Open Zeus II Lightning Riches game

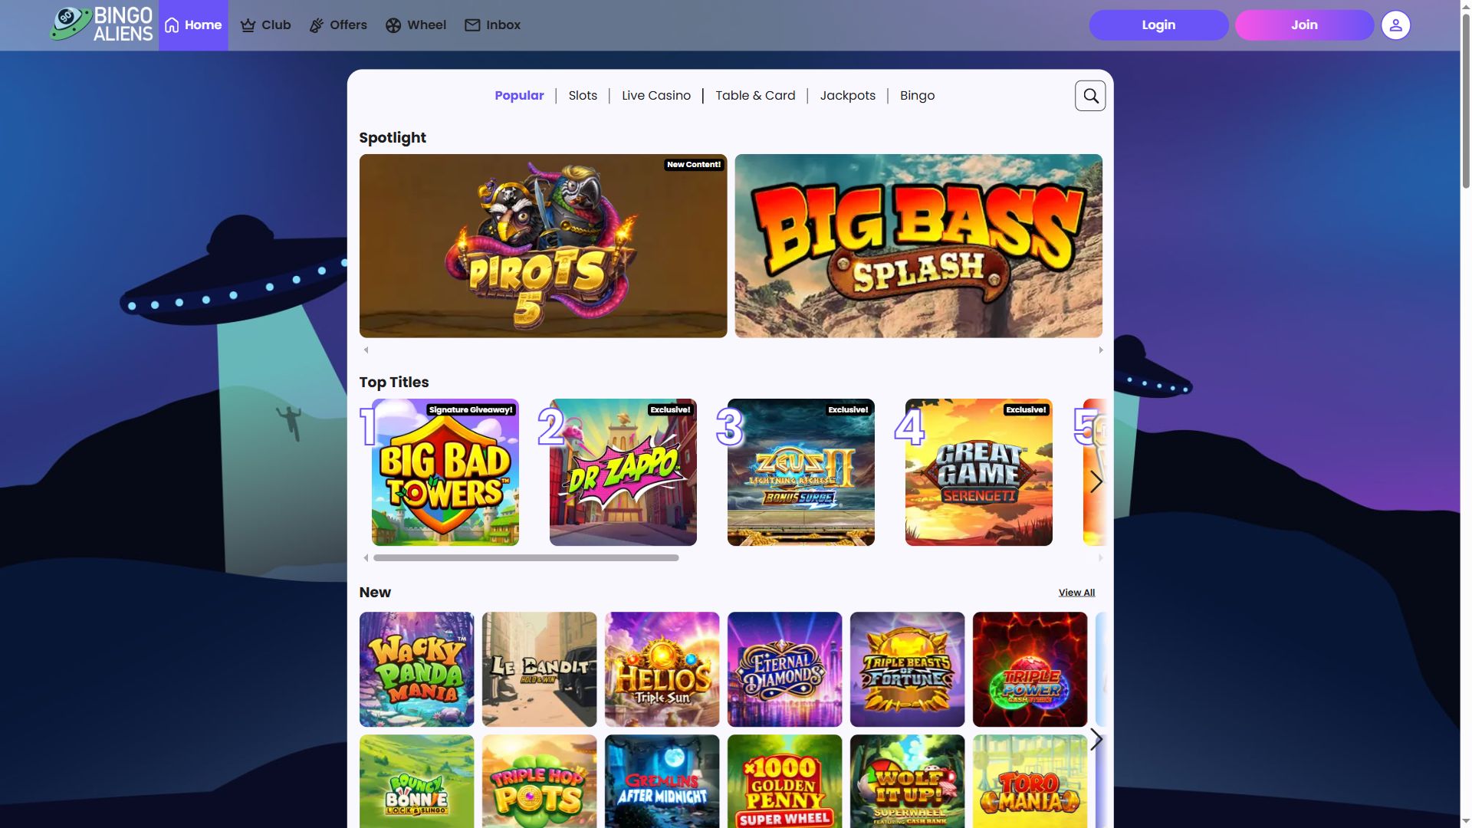800,472
